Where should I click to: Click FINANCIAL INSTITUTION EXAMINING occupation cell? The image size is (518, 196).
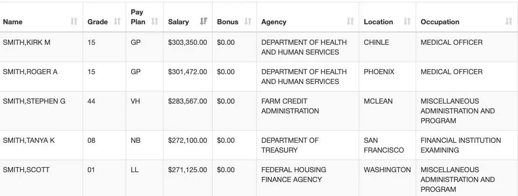pyautogui.click(x=460, y=145)
